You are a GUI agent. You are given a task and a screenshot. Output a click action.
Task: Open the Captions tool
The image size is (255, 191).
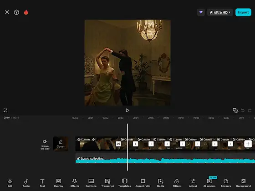(91, 183)
